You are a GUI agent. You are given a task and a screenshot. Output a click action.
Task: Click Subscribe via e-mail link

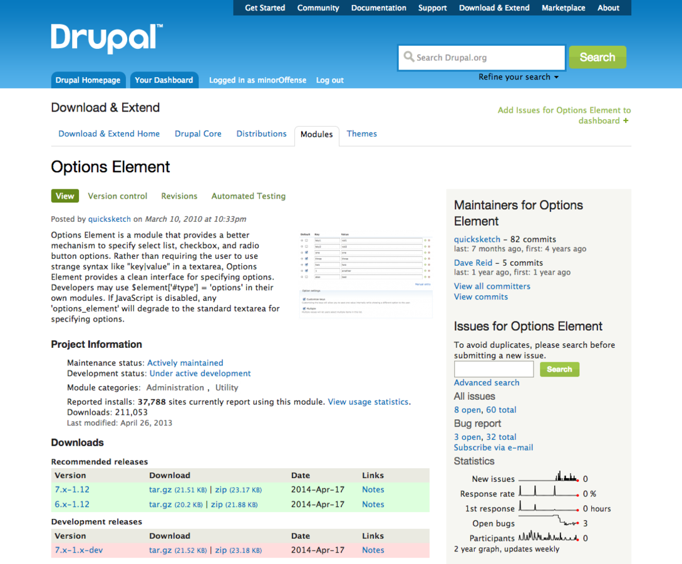493,448
